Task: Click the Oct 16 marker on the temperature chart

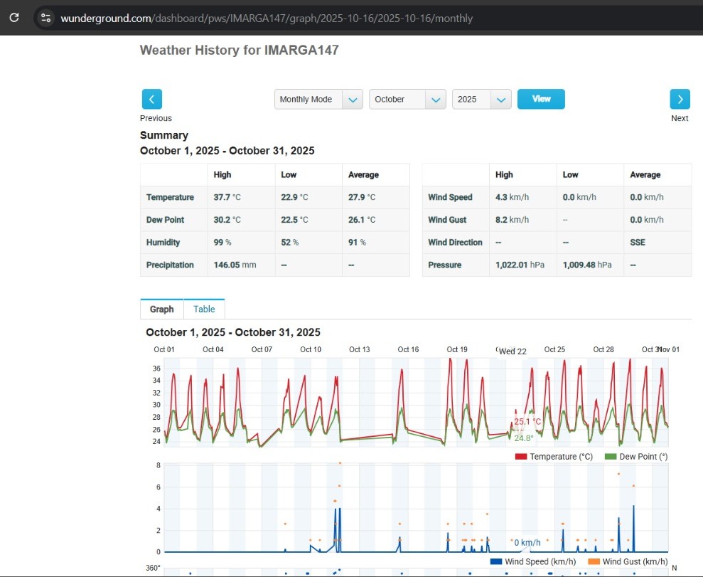Action: (408, 349)
